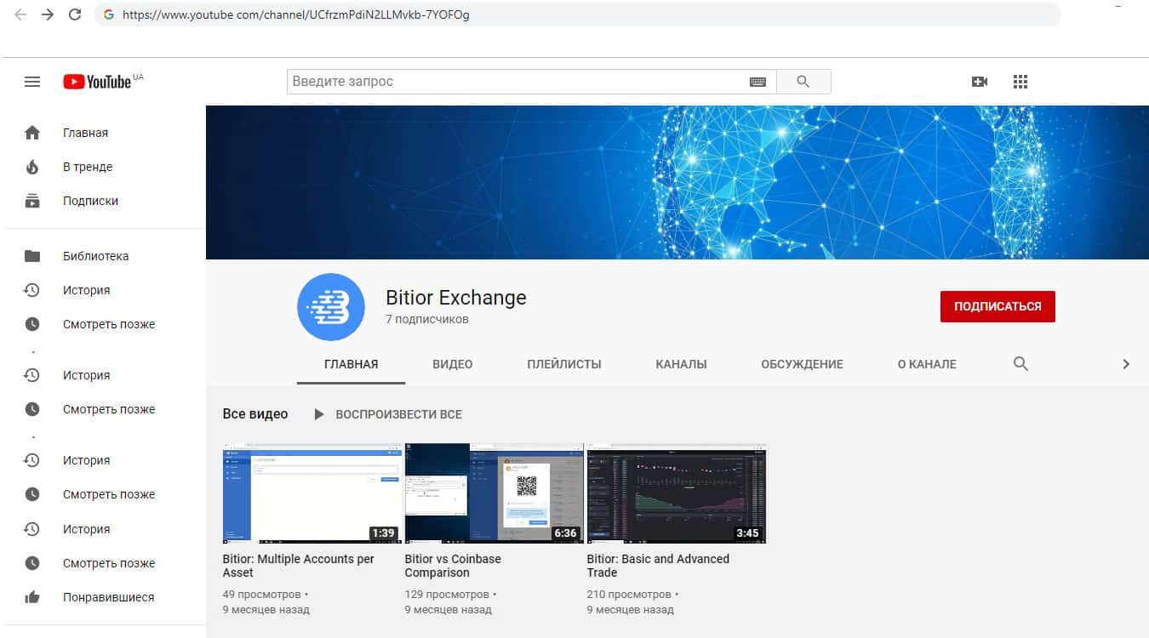Open the YouTube apps grid icon
This screenshot has height=638, width=1149.
click(x=1020, y=82)
